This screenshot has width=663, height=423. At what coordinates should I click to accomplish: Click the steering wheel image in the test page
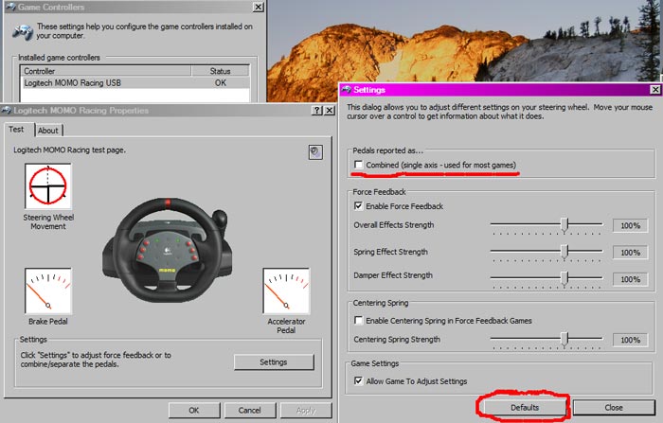point(167,250)
